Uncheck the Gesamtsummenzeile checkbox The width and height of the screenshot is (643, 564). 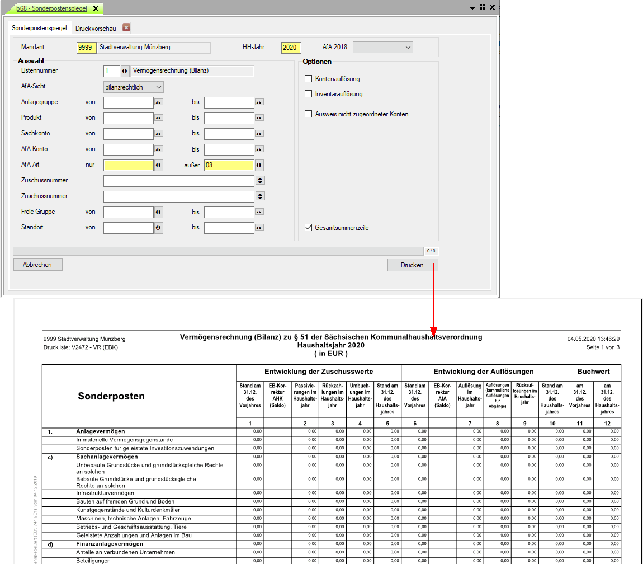(x=308, y=228)
